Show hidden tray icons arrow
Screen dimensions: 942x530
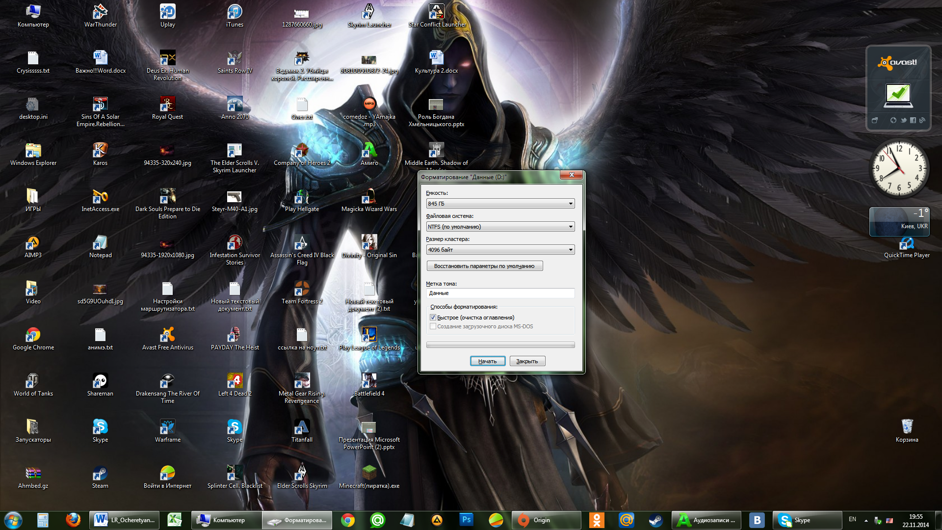(866, 520)
